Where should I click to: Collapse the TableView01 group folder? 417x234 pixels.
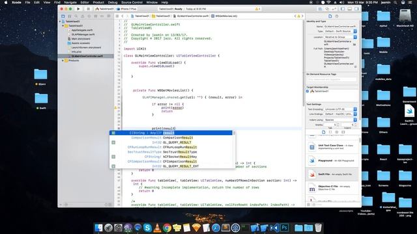(x=63, y=26)
